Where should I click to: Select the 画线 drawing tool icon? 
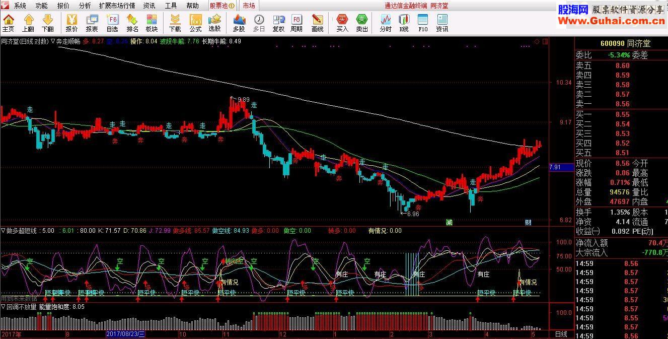(317, 23)
